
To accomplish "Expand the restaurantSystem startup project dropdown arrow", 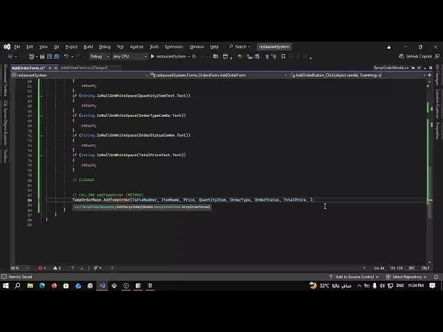I will (189, 57).
